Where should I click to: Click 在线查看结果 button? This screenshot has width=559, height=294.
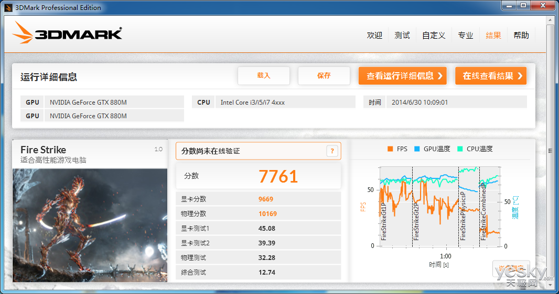[490, 76]
